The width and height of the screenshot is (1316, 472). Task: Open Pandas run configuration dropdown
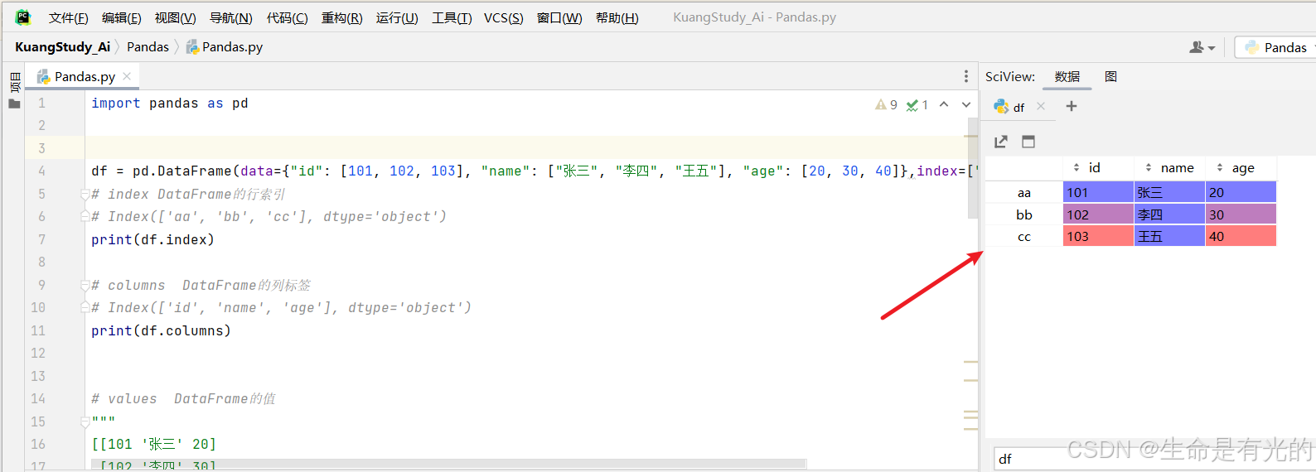[x=1275, y=47]
